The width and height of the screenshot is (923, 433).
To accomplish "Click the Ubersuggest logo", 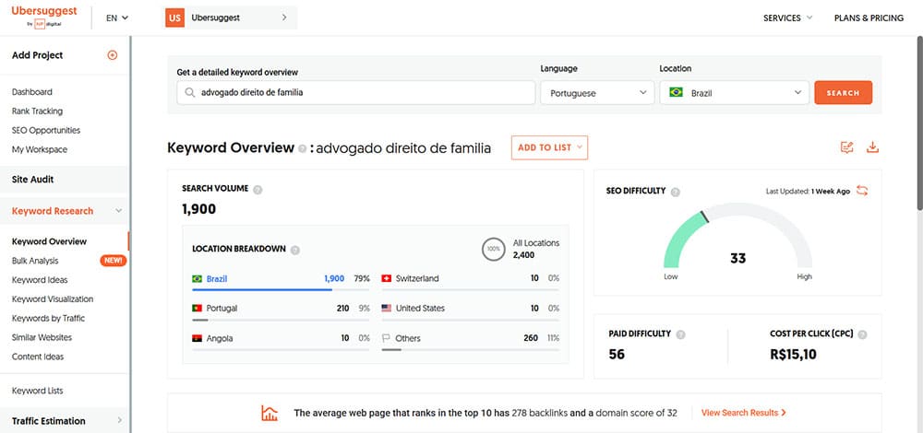I will point(43,17).
